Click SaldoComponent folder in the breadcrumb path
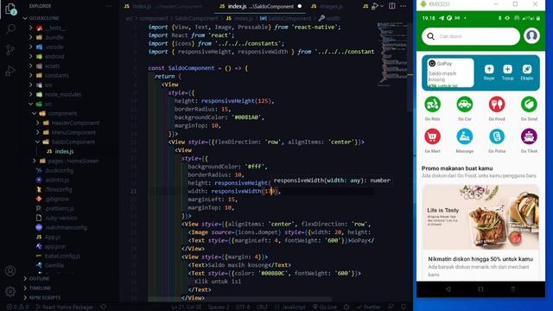 tap(196, 18)
